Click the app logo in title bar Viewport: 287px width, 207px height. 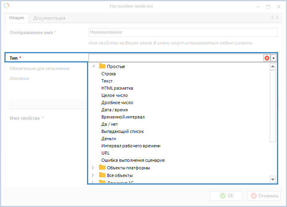tap(6, 6)
